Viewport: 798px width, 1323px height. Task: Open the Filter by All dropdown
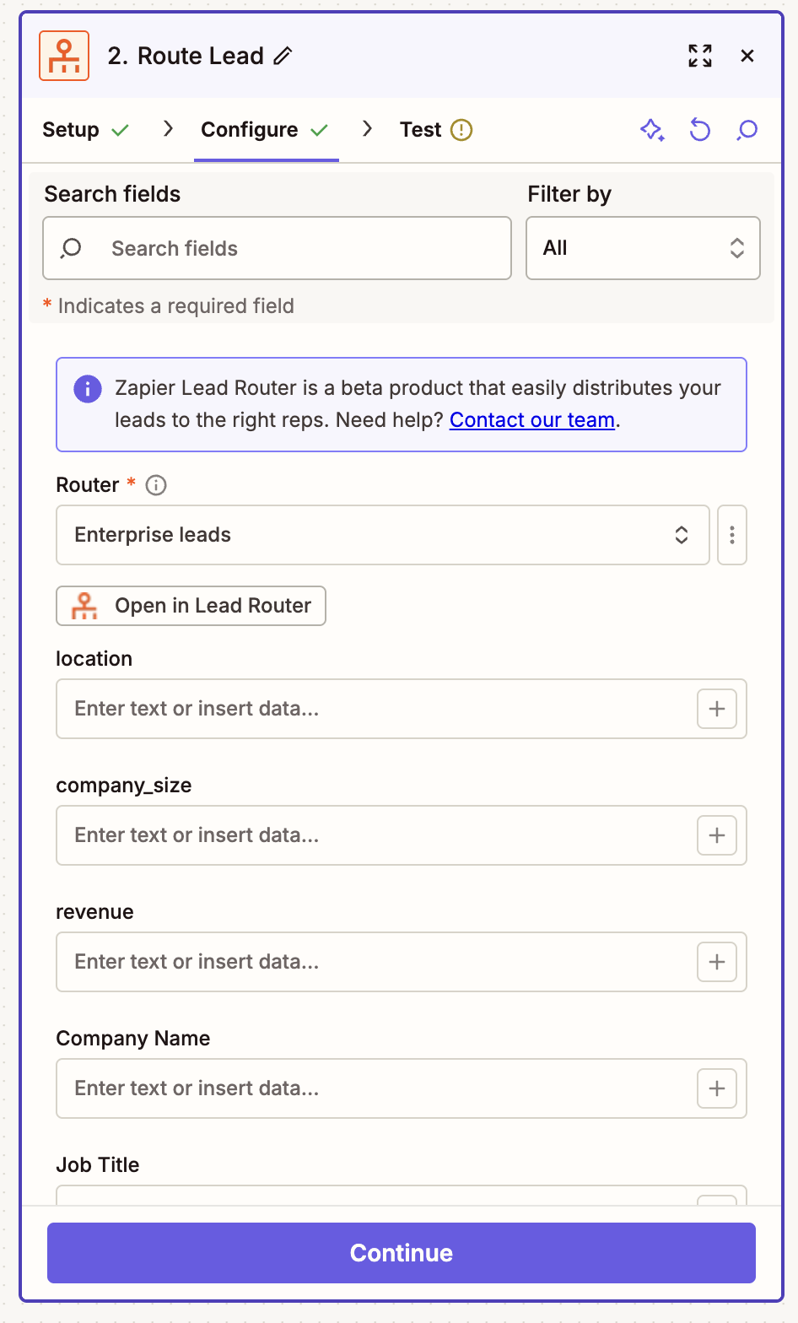(x=643, y=248)
